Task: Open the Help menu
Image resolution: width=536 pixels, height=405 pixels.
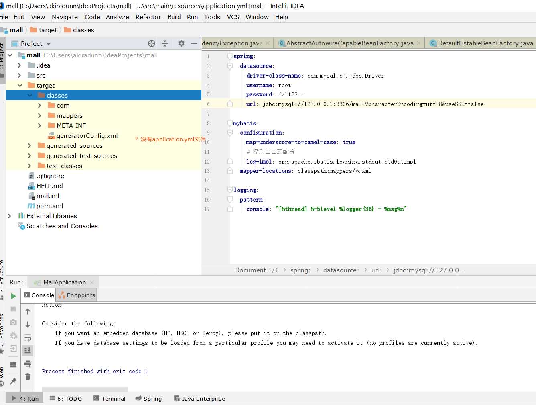Action: (281, 17)
